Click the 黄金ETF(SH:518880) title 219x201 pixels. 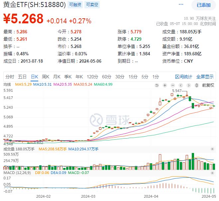34,5
